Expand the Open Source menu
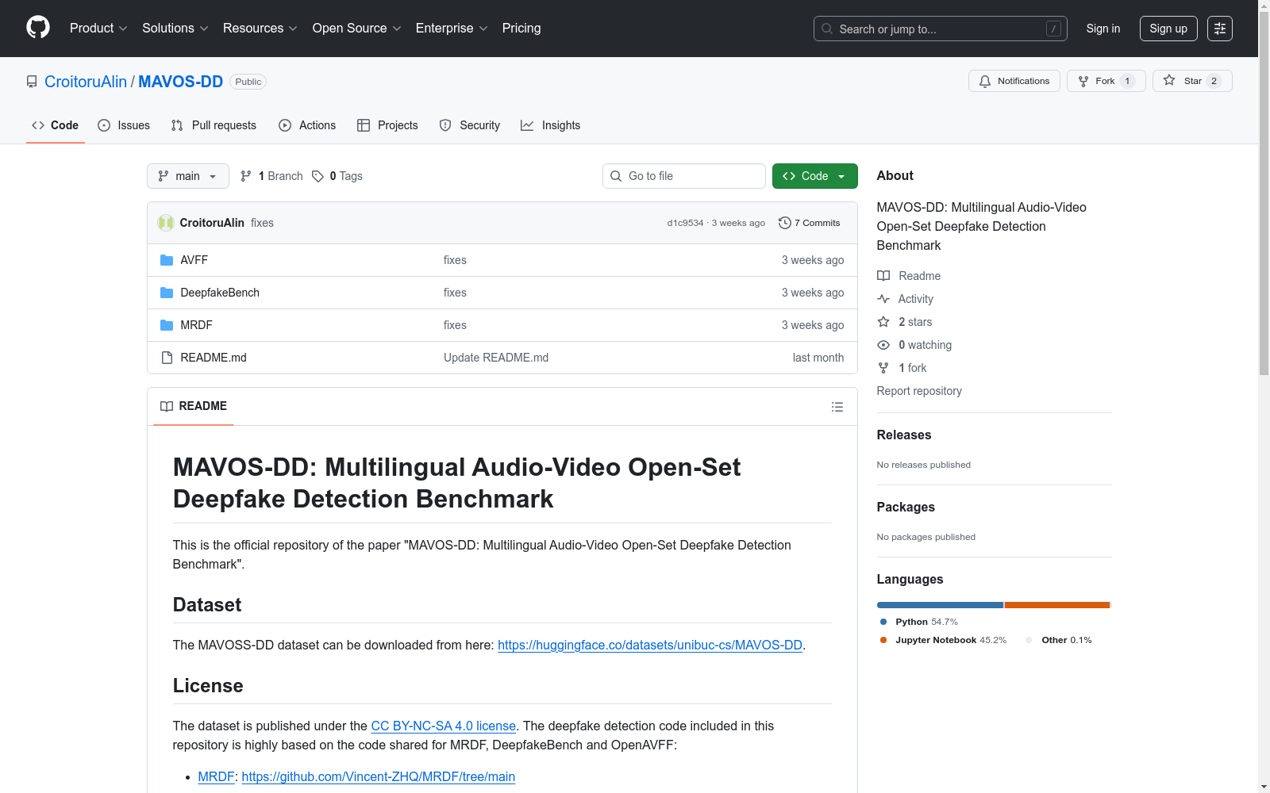 point(357,28)
